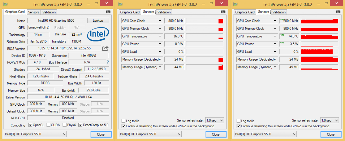Select Graphics Card tab in left window
Viewport: 345px width, 141px height.
pyautogui.click(x=15, y=12)
